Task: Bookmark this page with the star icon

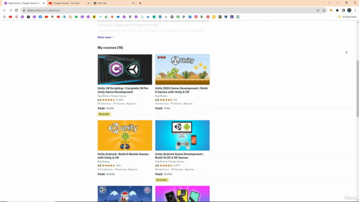Action: coord(324,10)
